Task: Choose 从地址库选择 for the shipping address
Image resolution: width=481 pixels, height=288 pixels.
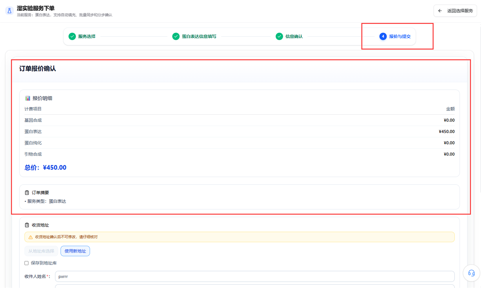Action: click(41, 251)
